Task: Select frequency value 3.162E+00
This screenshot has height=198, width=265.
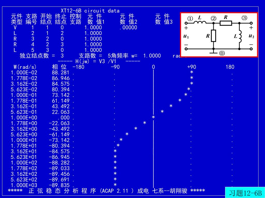Action: click(24, 129)
